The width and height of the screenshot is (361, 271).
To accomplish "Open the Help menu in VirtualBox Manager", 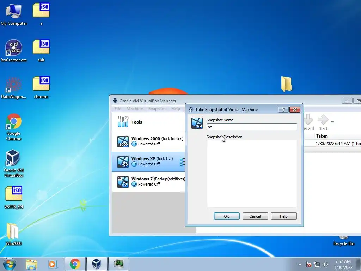I will (176, 109).
